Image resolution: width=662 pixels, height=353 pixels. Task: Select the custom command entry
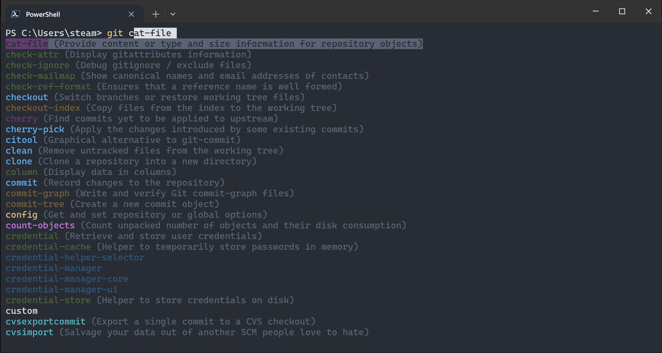(x=21, y=311)
